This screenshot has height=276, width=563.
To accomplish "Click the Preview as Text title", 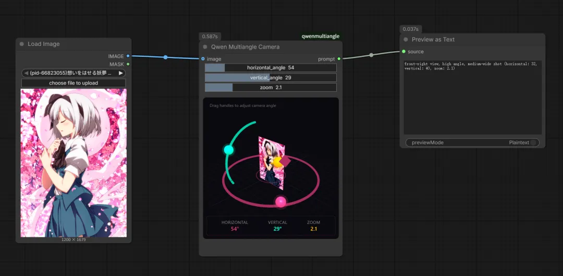I will pos(433,40).
